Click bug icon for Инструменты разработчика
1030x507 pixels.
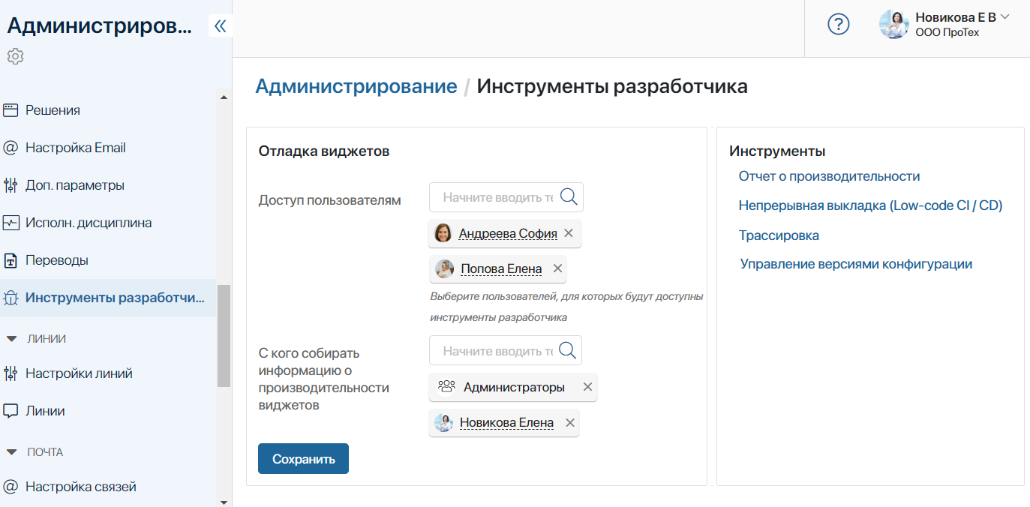coord(11,298)
